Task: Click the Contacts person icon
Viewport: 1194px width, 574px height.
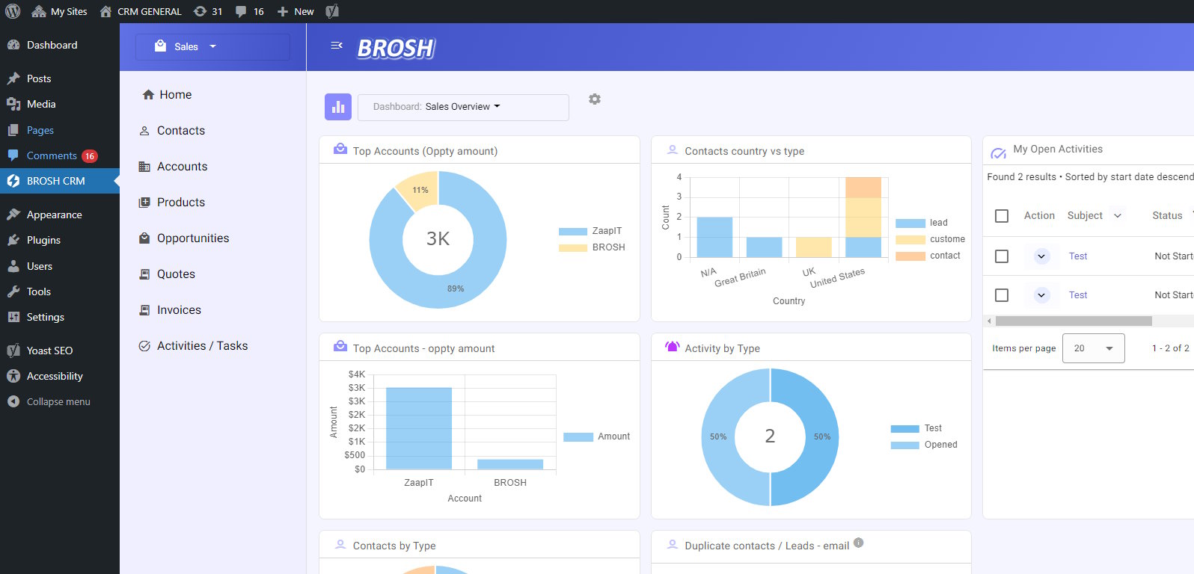Action: (144, 131)
